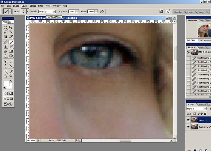Select the Slice tool
This screenshot has height=151, width=211.
click(x=11, y=37)
